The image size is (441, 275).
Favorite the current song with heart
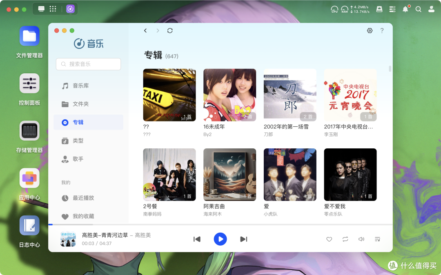coord(329,240)
